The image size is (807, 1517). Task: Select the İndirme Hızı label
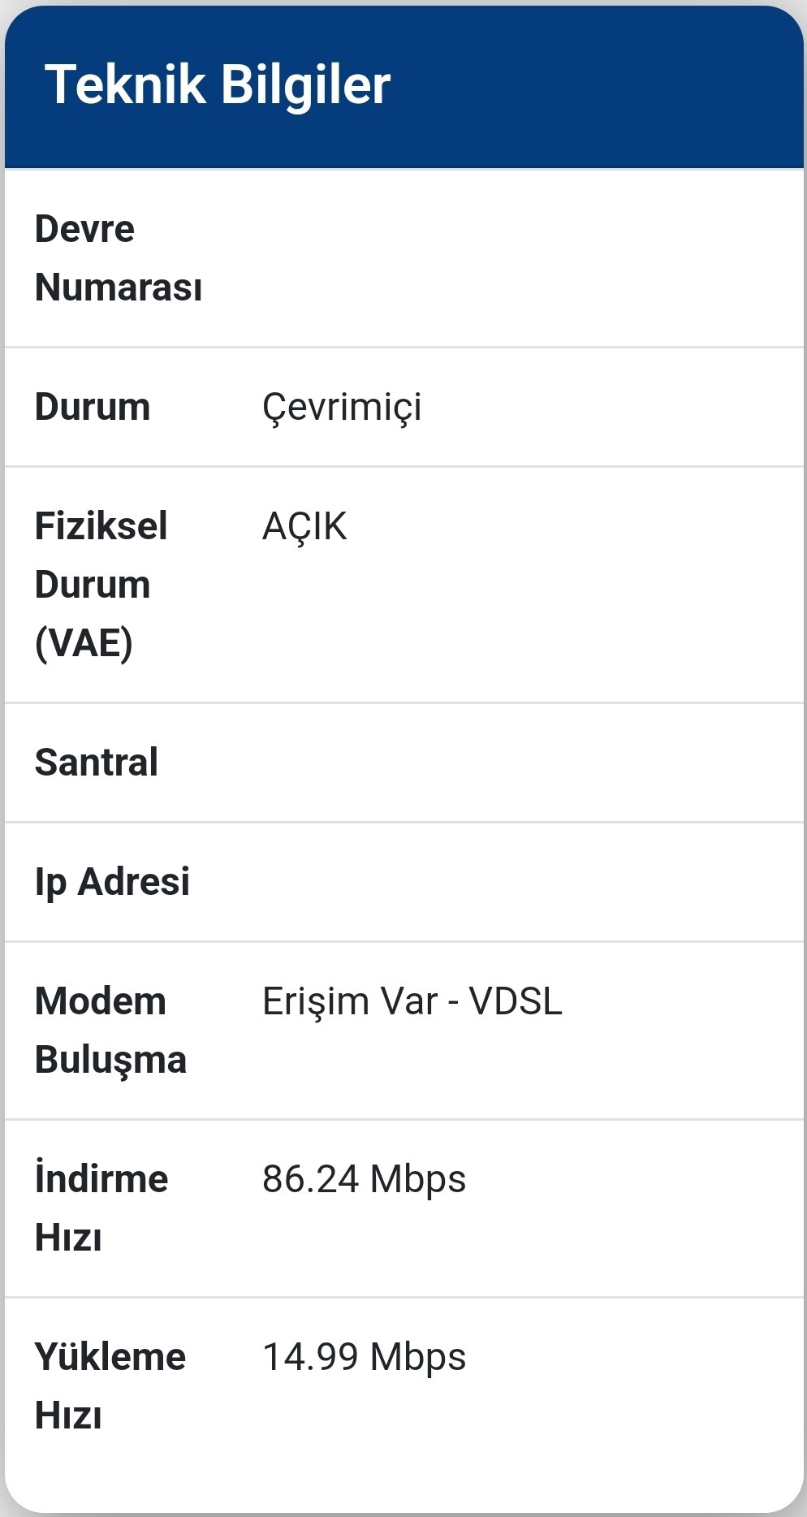[101, 1208]
